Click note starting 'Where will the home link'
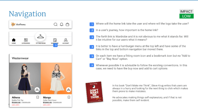 [142, 24]
